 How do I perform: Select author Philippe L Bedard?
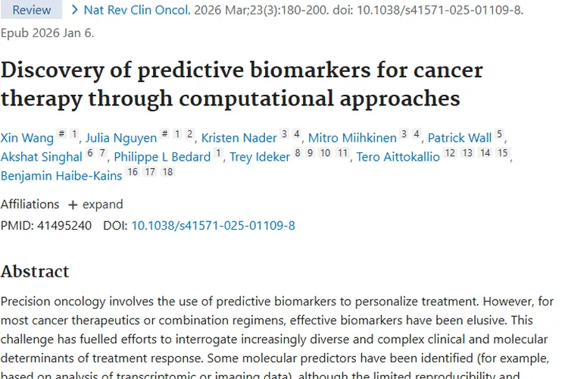pyautogui.click(x=162, y=157)
